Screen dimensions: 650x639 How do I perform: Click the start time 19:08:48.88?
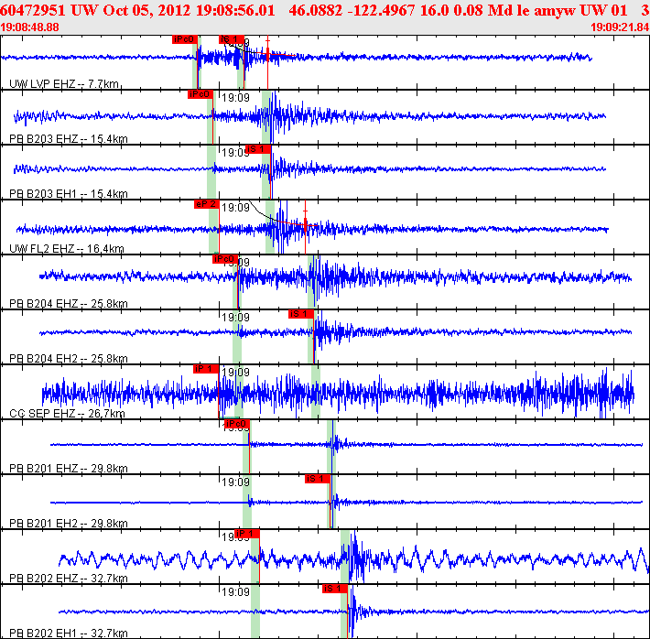click(30, 27)
